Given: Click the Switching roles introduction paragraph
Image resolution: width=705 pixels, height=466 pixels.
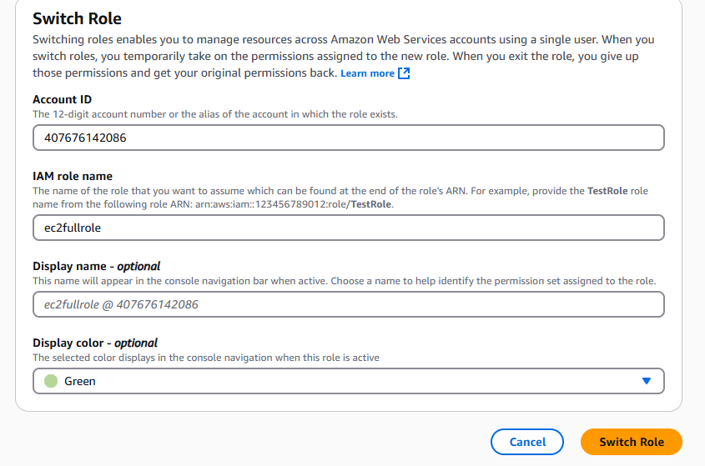Looking at the screenshot, I should click(x=344, y=56).
